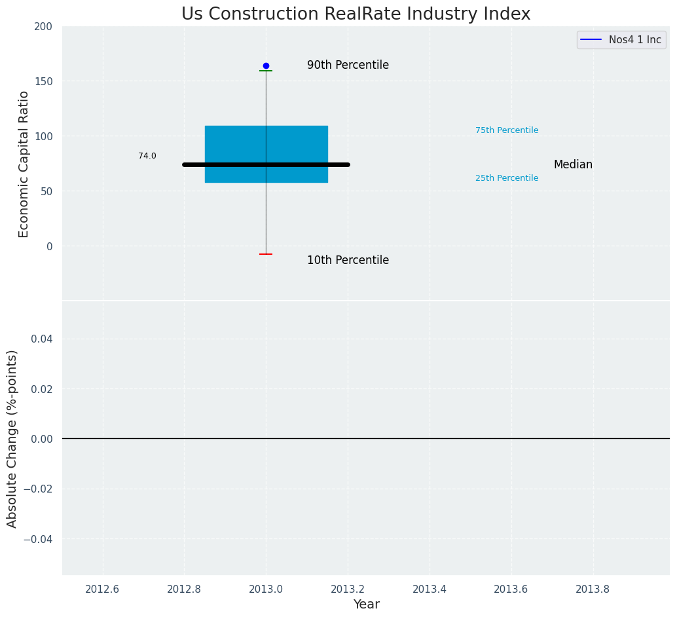This screenshot has width=677, height=617.
Task: Click the Absolute Change axis label
Action: (x=12, y=439)
